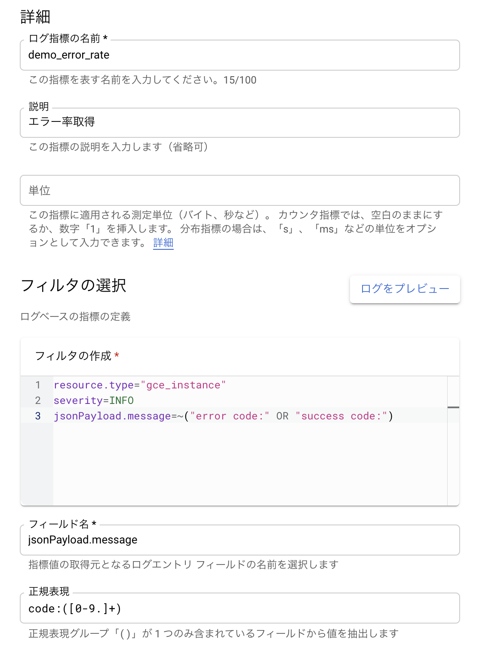Click the editor minimap scrollbar marker

[453, 407]
